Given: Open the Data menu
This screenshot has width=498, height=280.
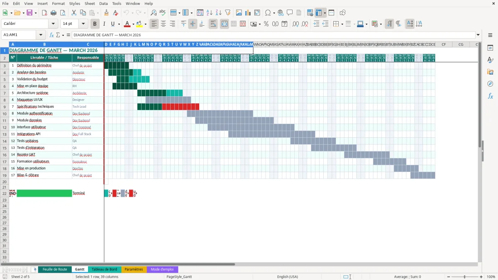Looking at the screenshot, I should coord(103,3).
